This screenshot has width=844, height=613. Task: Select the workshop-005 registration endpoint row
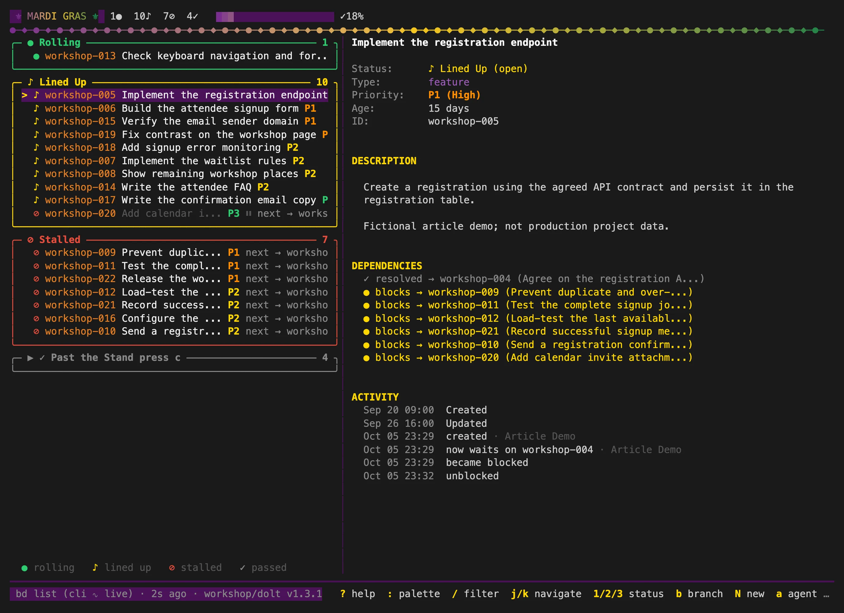coord(174,95)
